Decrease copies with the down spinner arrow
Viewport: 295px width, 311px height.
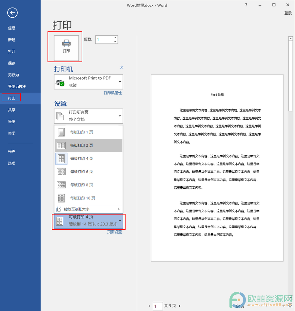(115, 42)
